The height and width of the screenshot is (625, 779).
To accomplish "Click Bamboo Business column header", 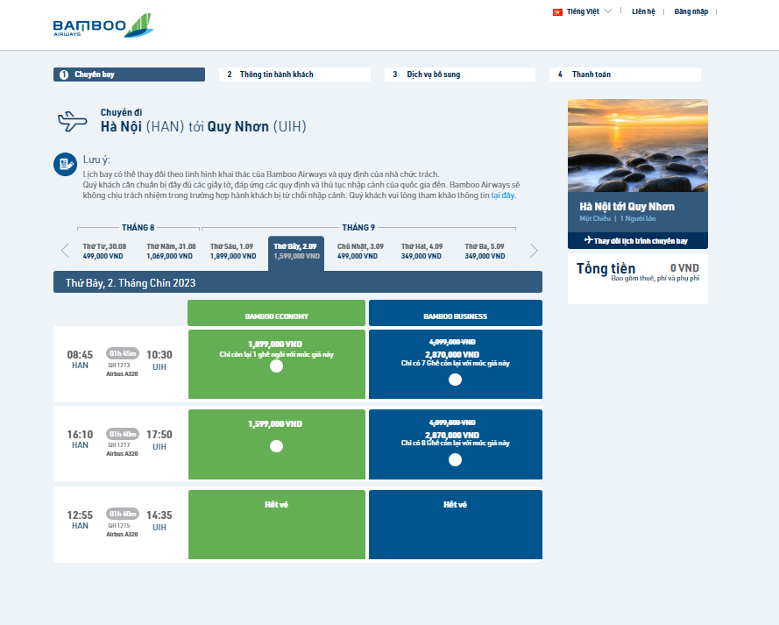I will 456,313.
